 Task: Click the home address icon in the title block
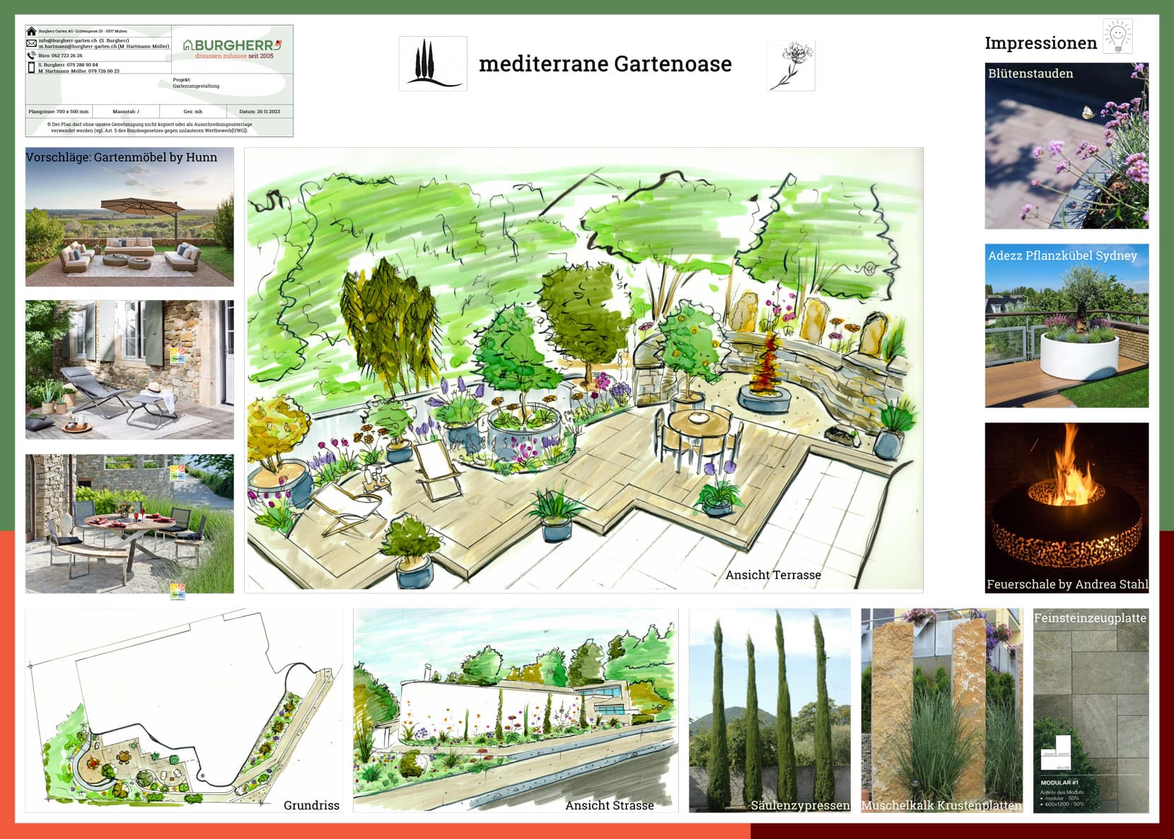(x=31, y=32)
